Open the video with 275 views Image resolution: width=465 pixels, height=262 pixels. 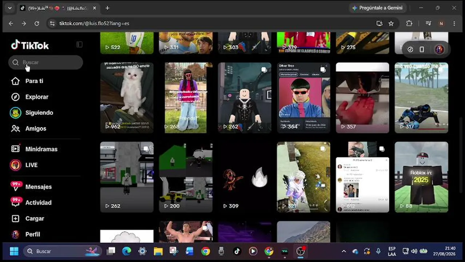tap(362, 43)
